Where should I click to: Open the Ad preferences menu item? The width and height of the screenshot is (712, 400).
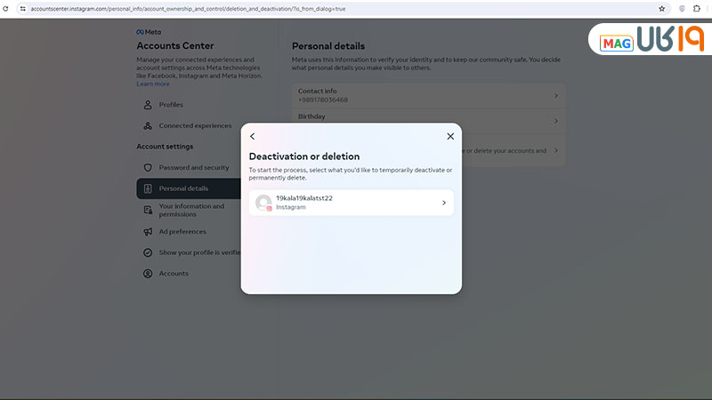tap(182, 231)
